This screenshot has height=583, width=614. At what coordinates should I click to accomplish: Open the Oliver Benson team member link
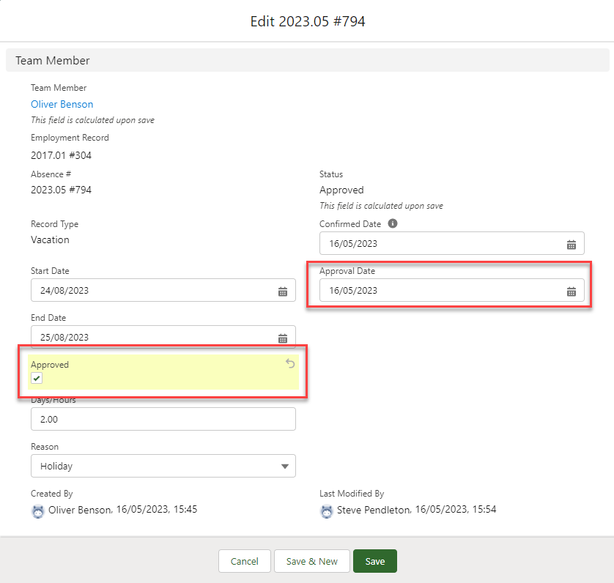(x=62, y=104)
